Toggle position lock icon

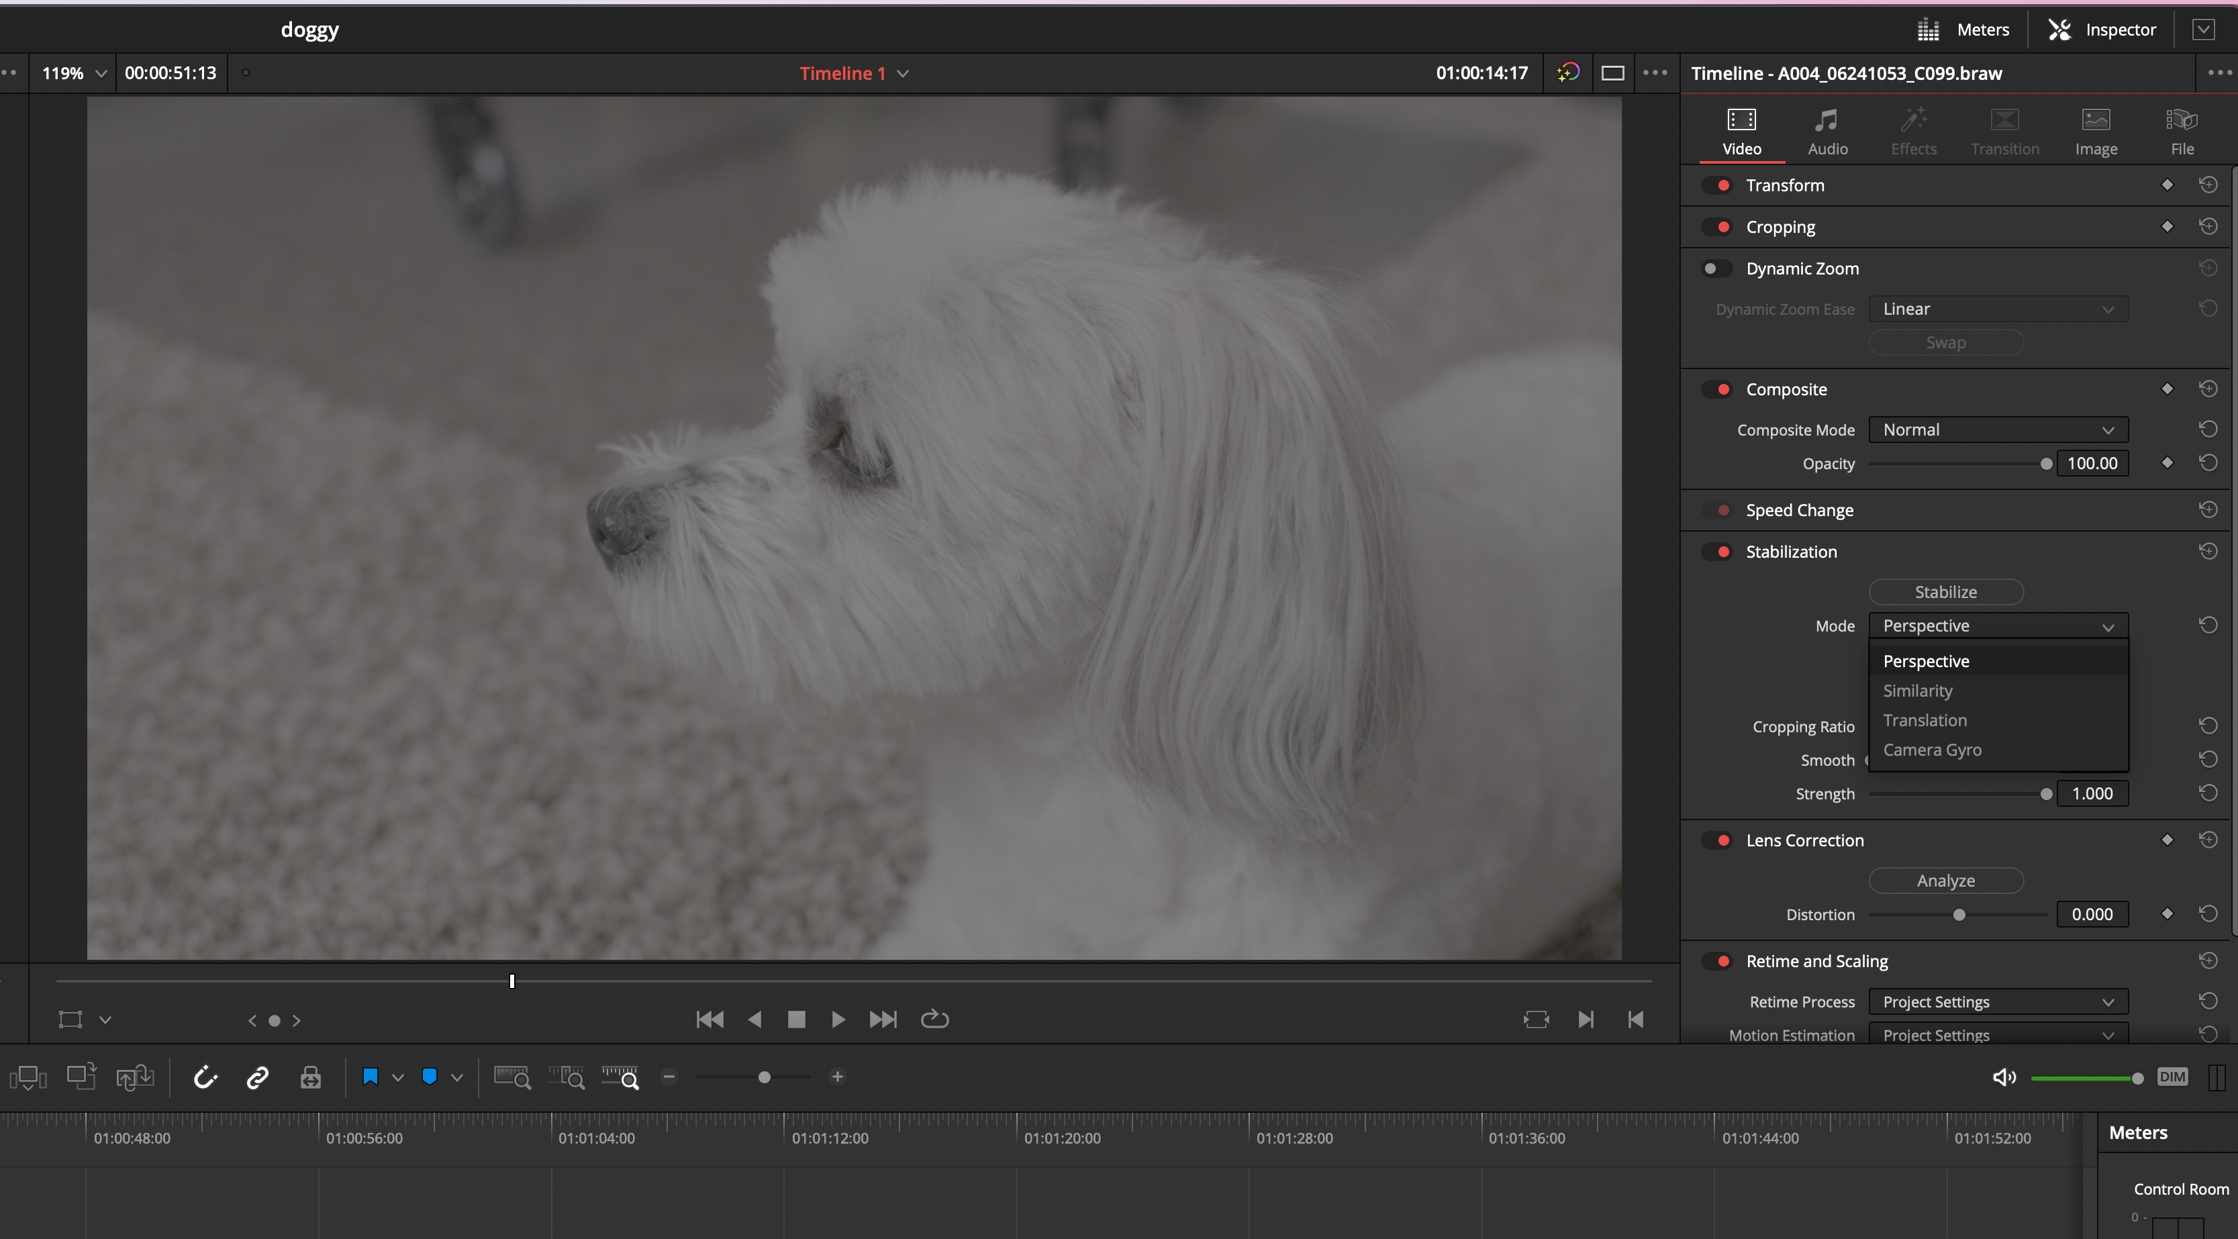click(310, 1077)
